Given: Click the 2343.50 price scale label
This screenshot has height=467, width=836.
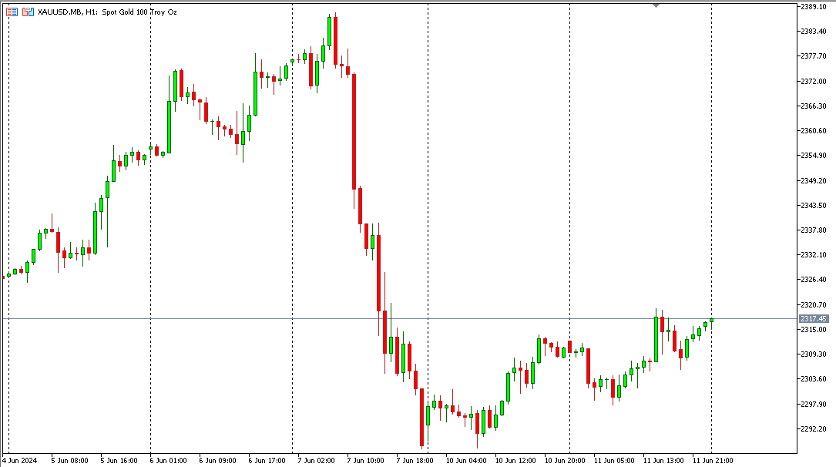Looking at the screenshot, I should click(x=814, y=205).
